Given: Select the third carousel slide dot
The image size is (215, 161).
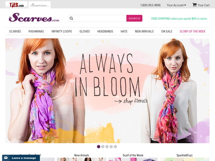Looking at the screenshot, I should click(107, 147).
